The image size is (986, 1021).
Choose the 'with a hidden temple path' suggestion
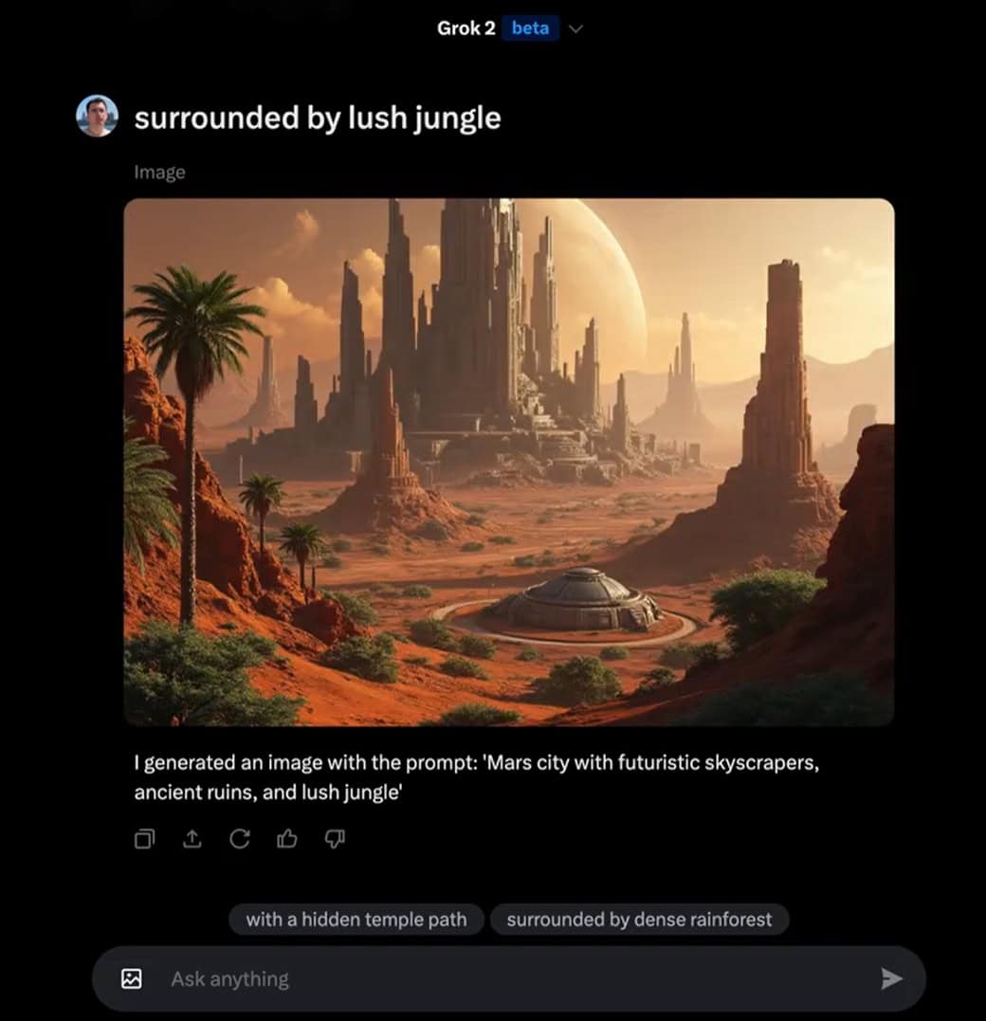tap(356, 920)
